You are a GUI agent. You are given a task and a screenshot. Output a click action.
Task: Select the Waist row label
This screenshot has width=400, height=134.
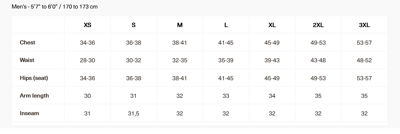pyautogui.click(x=27, y=60)
